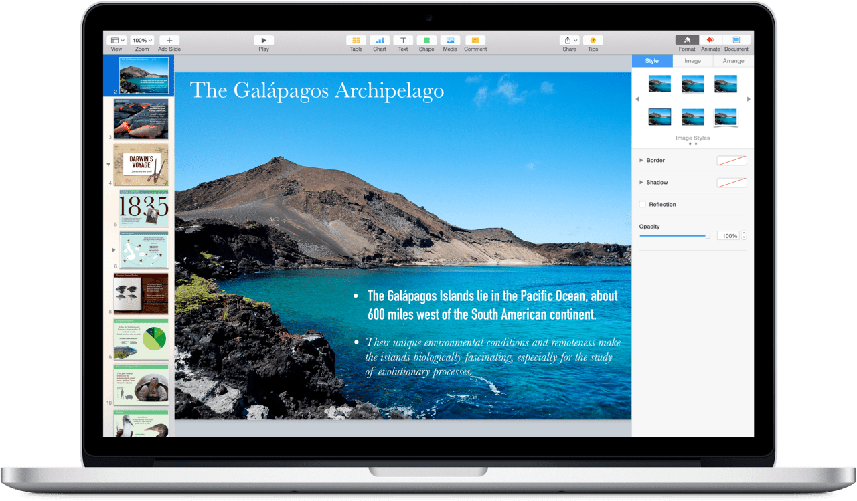Click the Media toolbar icon
Viewport: 857px width, 501px height.
tap(450, 41)
